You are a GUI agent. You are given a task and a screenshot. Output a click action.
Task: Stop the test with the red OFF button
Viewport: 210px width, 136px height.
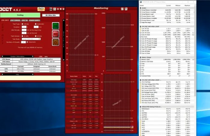[55, 34]
